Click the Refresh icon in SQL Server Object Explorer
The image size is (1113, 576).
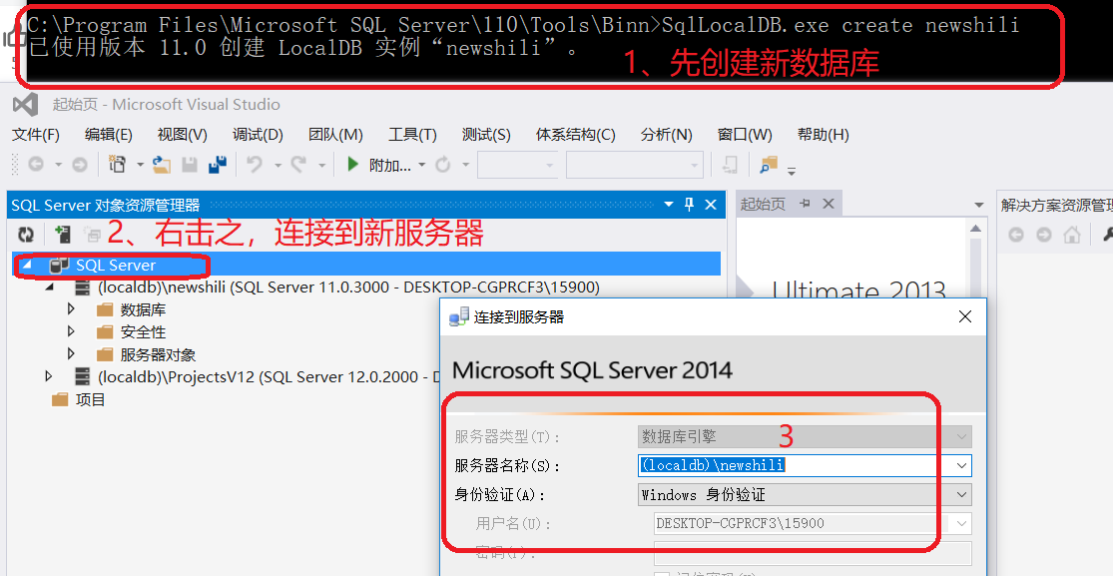27,235
